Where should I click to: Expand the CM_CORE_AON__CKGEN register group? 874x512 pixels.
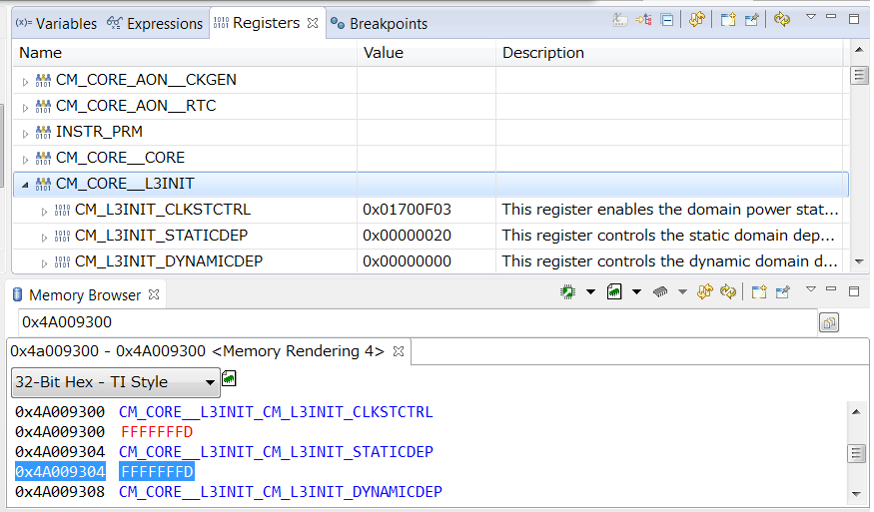pyautogui.click(x=25, y=81)
